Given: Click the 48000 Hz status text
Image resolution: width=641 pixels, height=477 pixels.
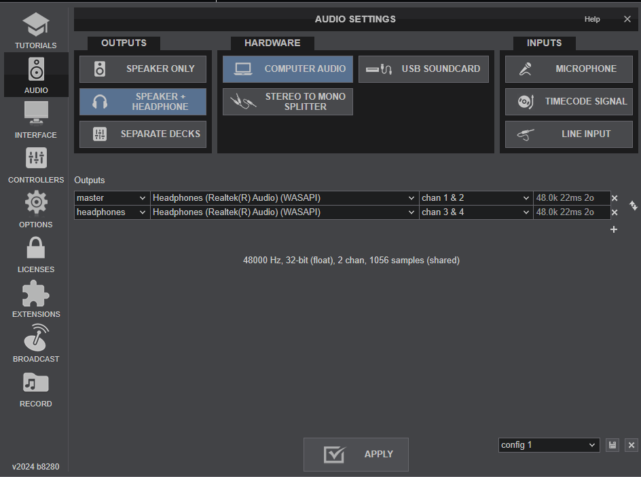Looking at the screenshot, I should point(351,261).
